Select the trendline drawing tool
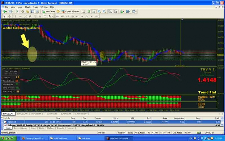The image size is (225, 141). point(25,16)
